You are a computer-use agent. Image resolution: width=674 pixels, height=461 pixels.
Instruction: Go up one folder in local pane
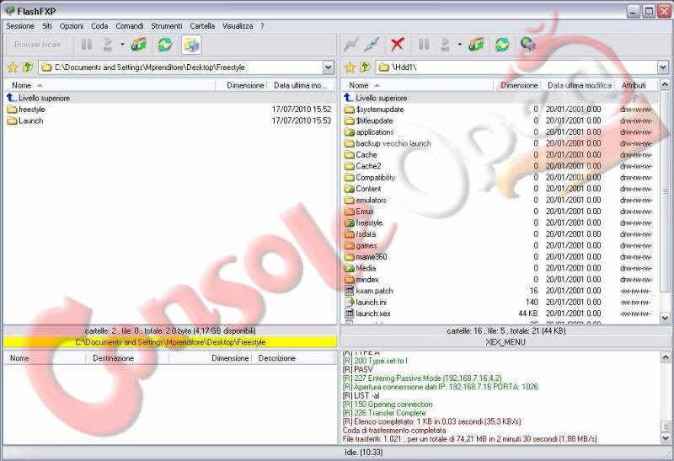tap(28, 67)
